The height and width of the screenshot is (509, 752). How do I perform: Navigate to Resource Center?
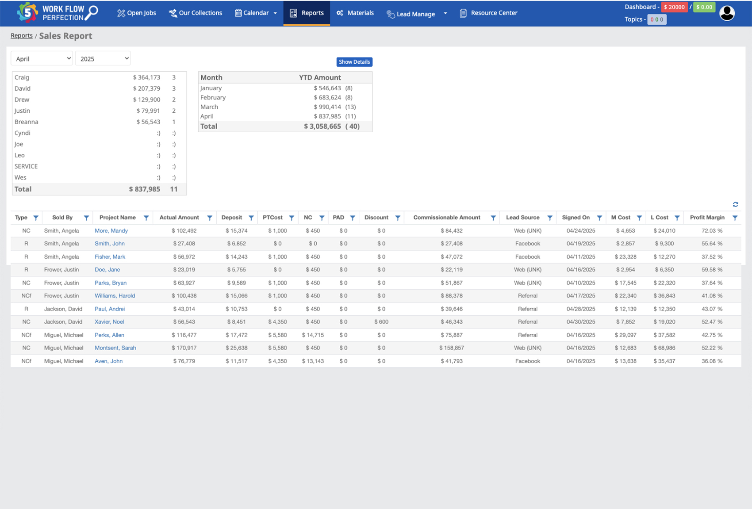tap(488, 13)
